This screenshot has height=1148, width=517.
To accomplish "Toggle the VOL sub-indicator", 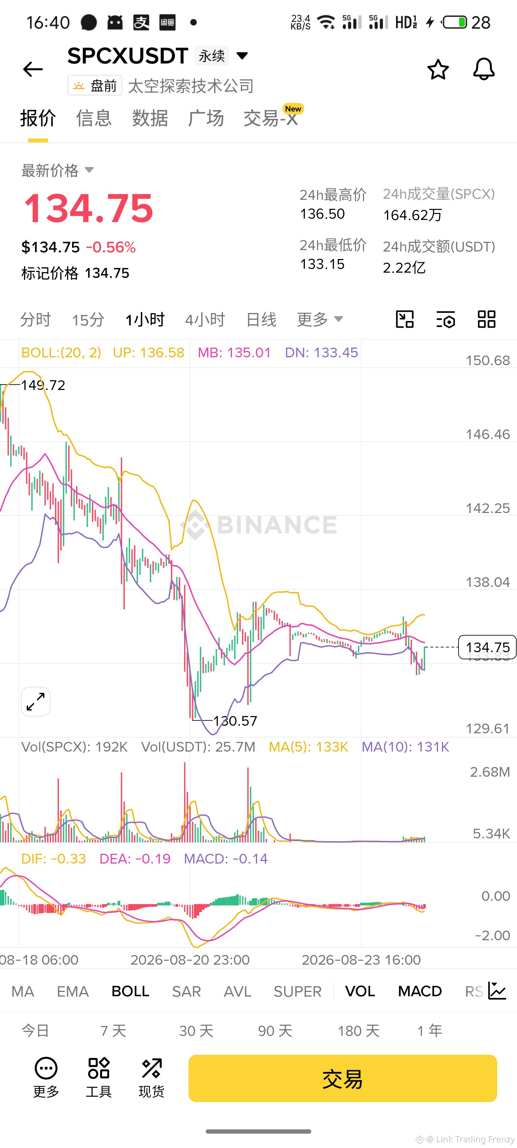I will click(x=360, y=991).
